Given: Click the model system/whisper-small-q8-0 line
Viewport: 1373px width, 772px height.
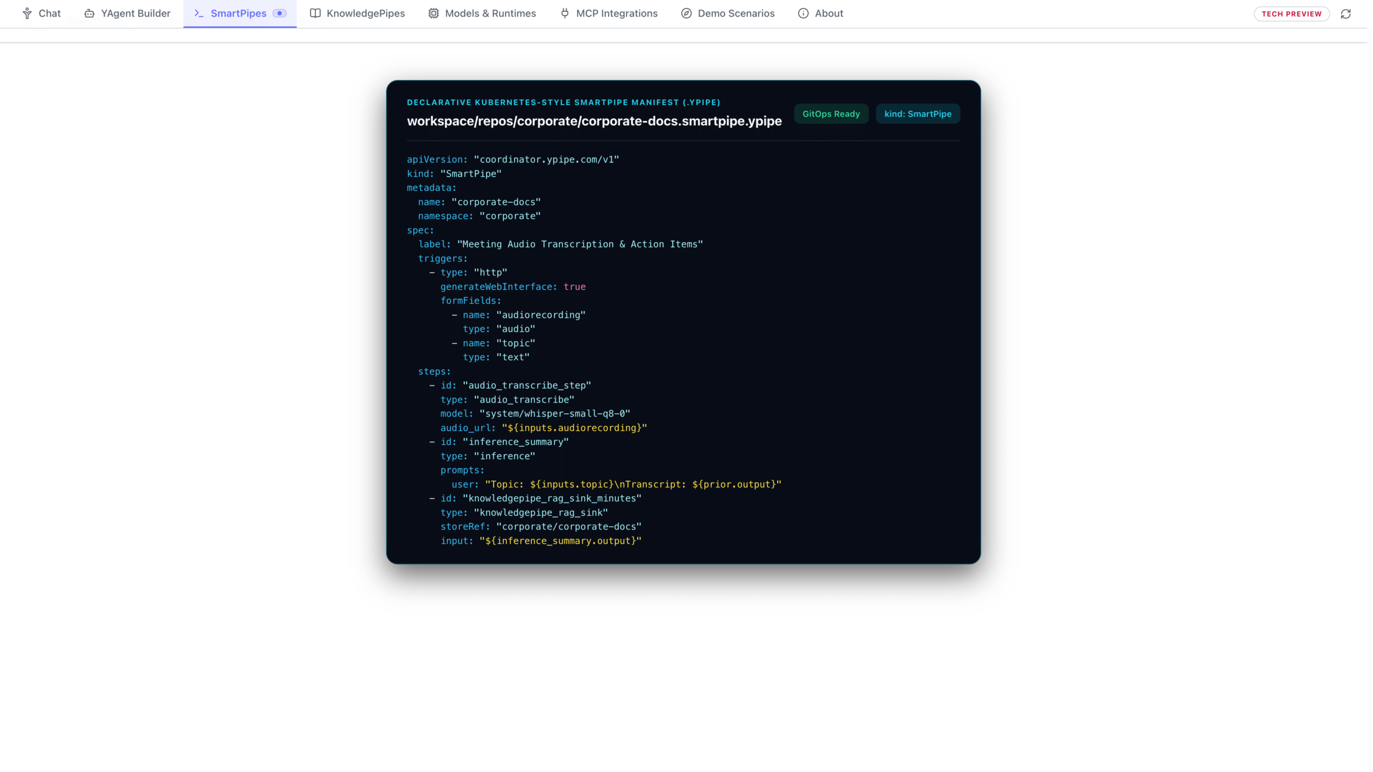Looking at the screenshot, I should pos(535,413).
